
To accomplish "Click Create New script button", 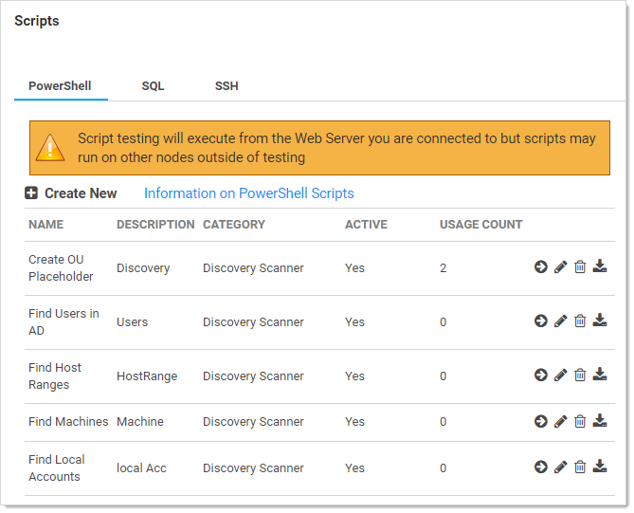I will [x=71, y=193].
